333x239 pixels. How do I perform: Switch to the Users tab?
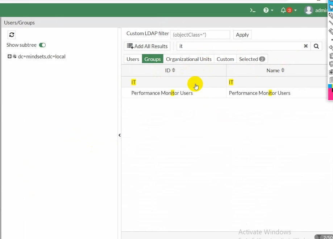(x=133, y=59)
